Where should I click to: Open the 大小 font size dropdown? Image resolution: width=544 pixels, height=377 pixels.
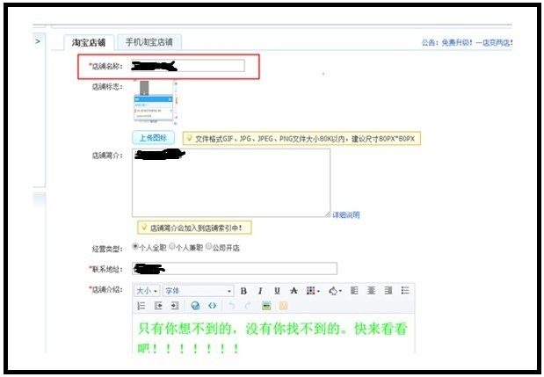(147, 291)
